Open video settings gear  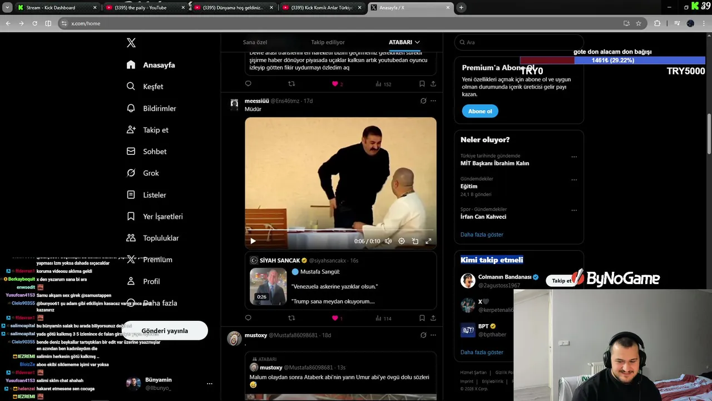click(402, 241)
